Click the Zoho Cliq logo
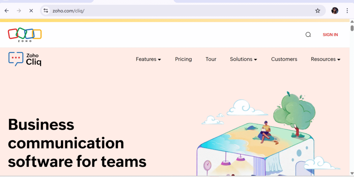The image size is (354, 177). click(x=25, y=59)
